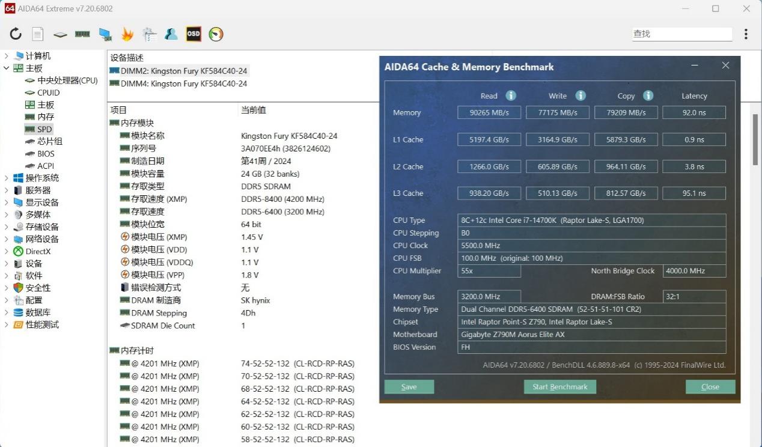Select the 安全性 sidebar item

(x=38, y=288)
